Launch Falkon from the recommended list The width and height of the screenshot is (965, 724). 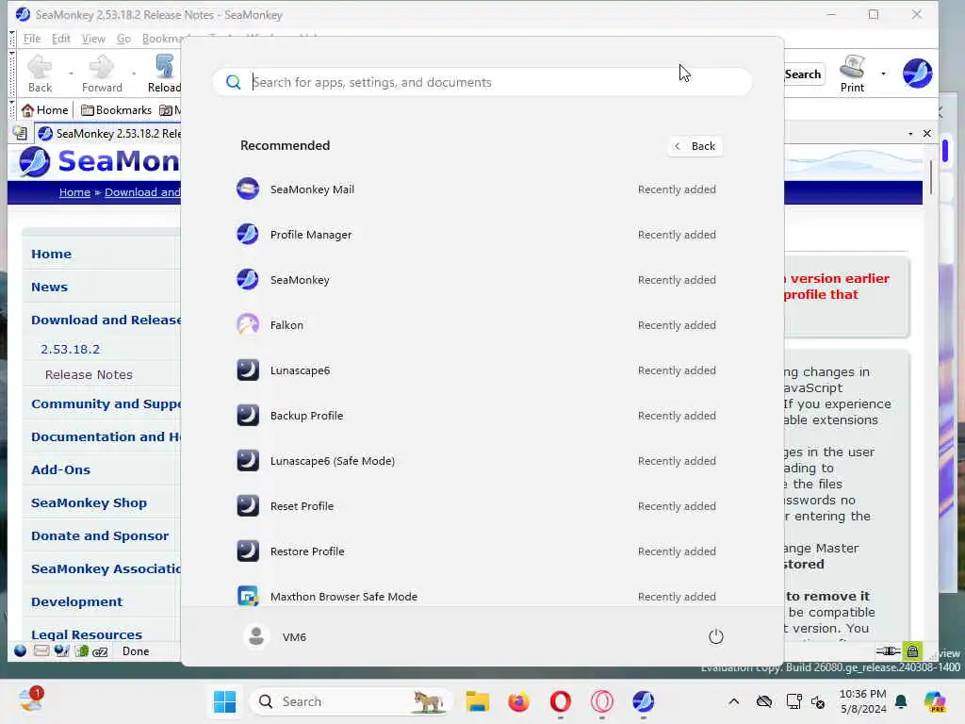coord(478,325)
